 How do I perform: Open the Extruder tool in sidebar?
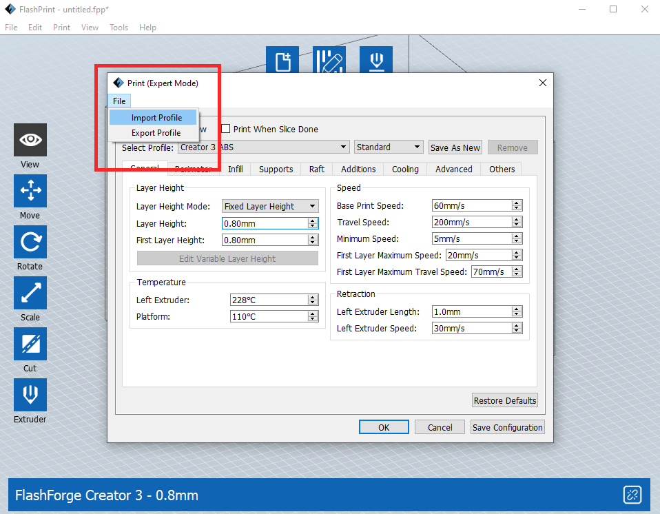(30, 395)
